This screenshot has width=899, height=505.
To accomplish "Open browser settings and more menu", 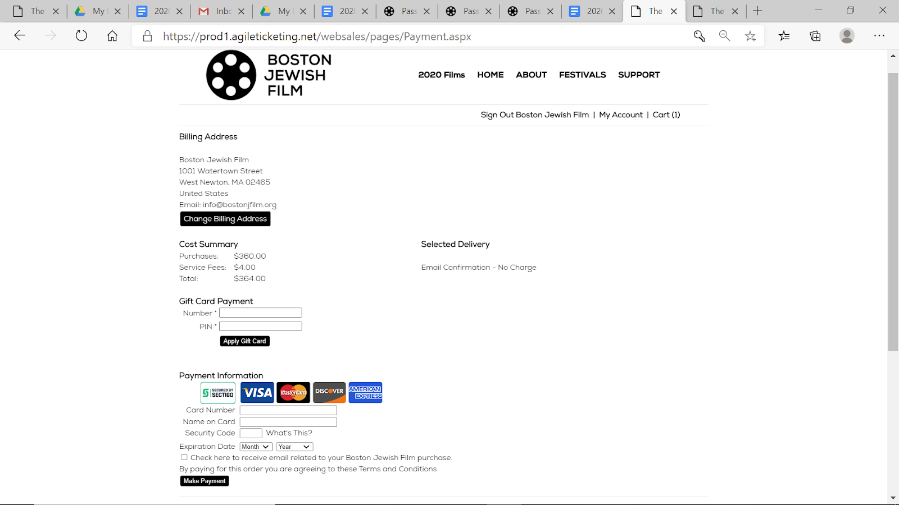I will pos(879,36).
